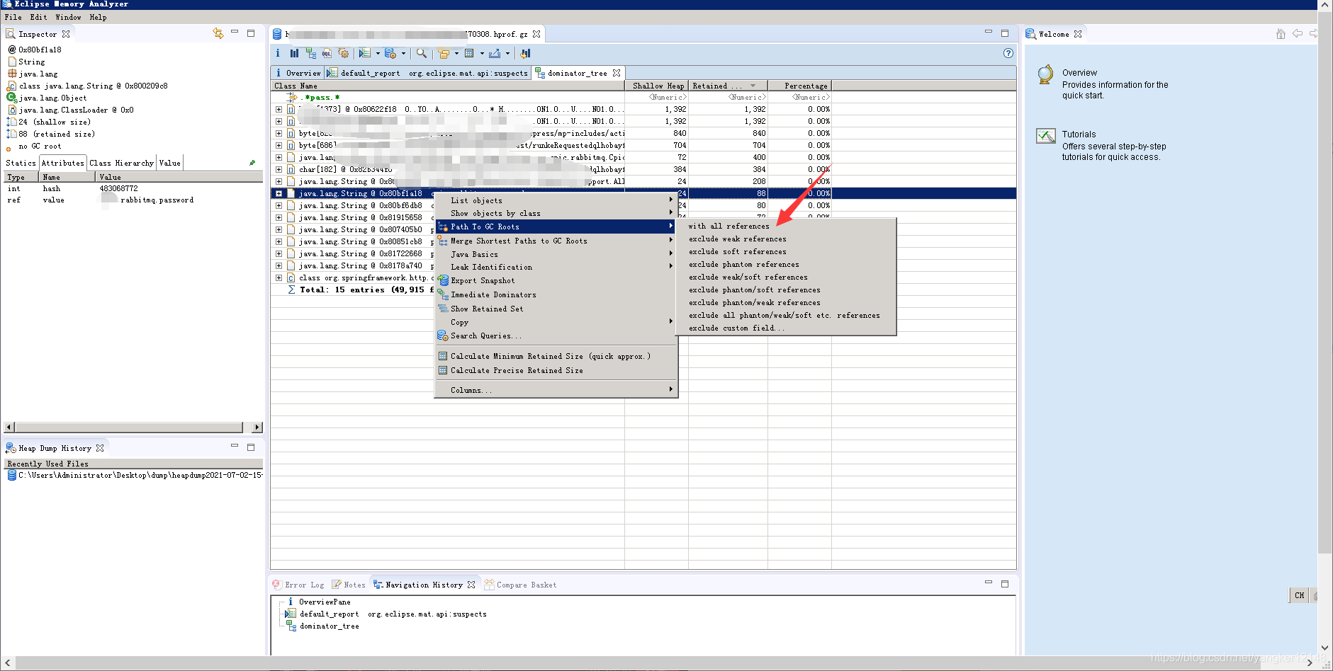Select 'Show Retained Set' menu item
This screenshot has height=671, width=1333.
(556, 309)
